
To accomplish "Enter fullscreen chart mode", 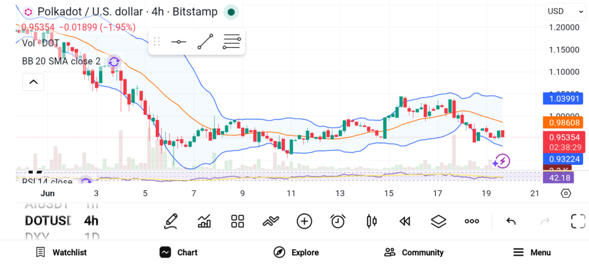I will [578, 221].
